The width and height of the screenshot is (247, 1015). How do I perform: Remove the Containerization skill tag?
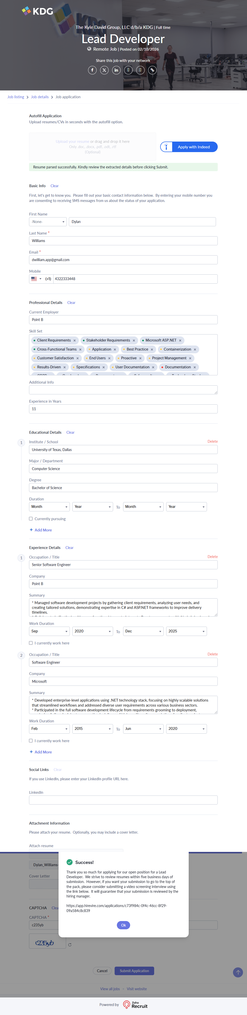click(195, 350)
